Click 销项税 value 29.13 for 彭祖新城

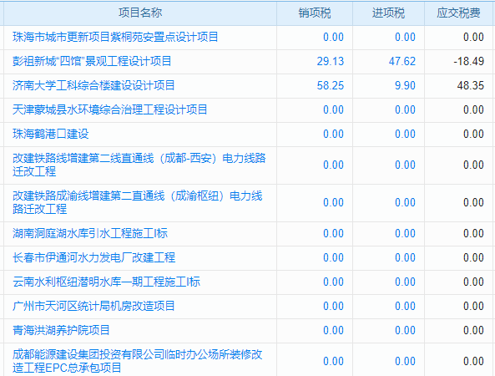tap(331, 61)
